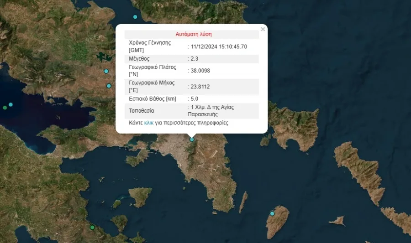411x243 pixels.
Task: Select the cyan marker on the southeast island
Action: [x=272, y=213]
